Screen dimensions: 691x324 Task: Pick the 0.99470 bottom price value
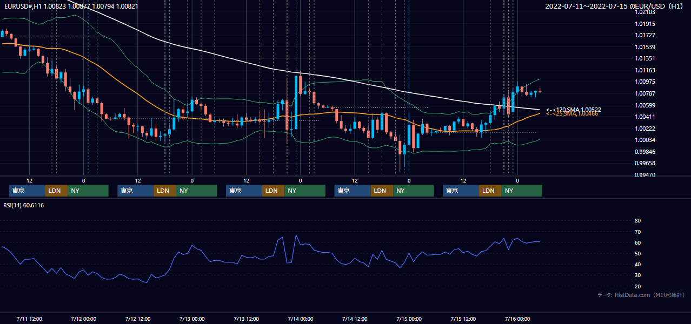point(645,175)
